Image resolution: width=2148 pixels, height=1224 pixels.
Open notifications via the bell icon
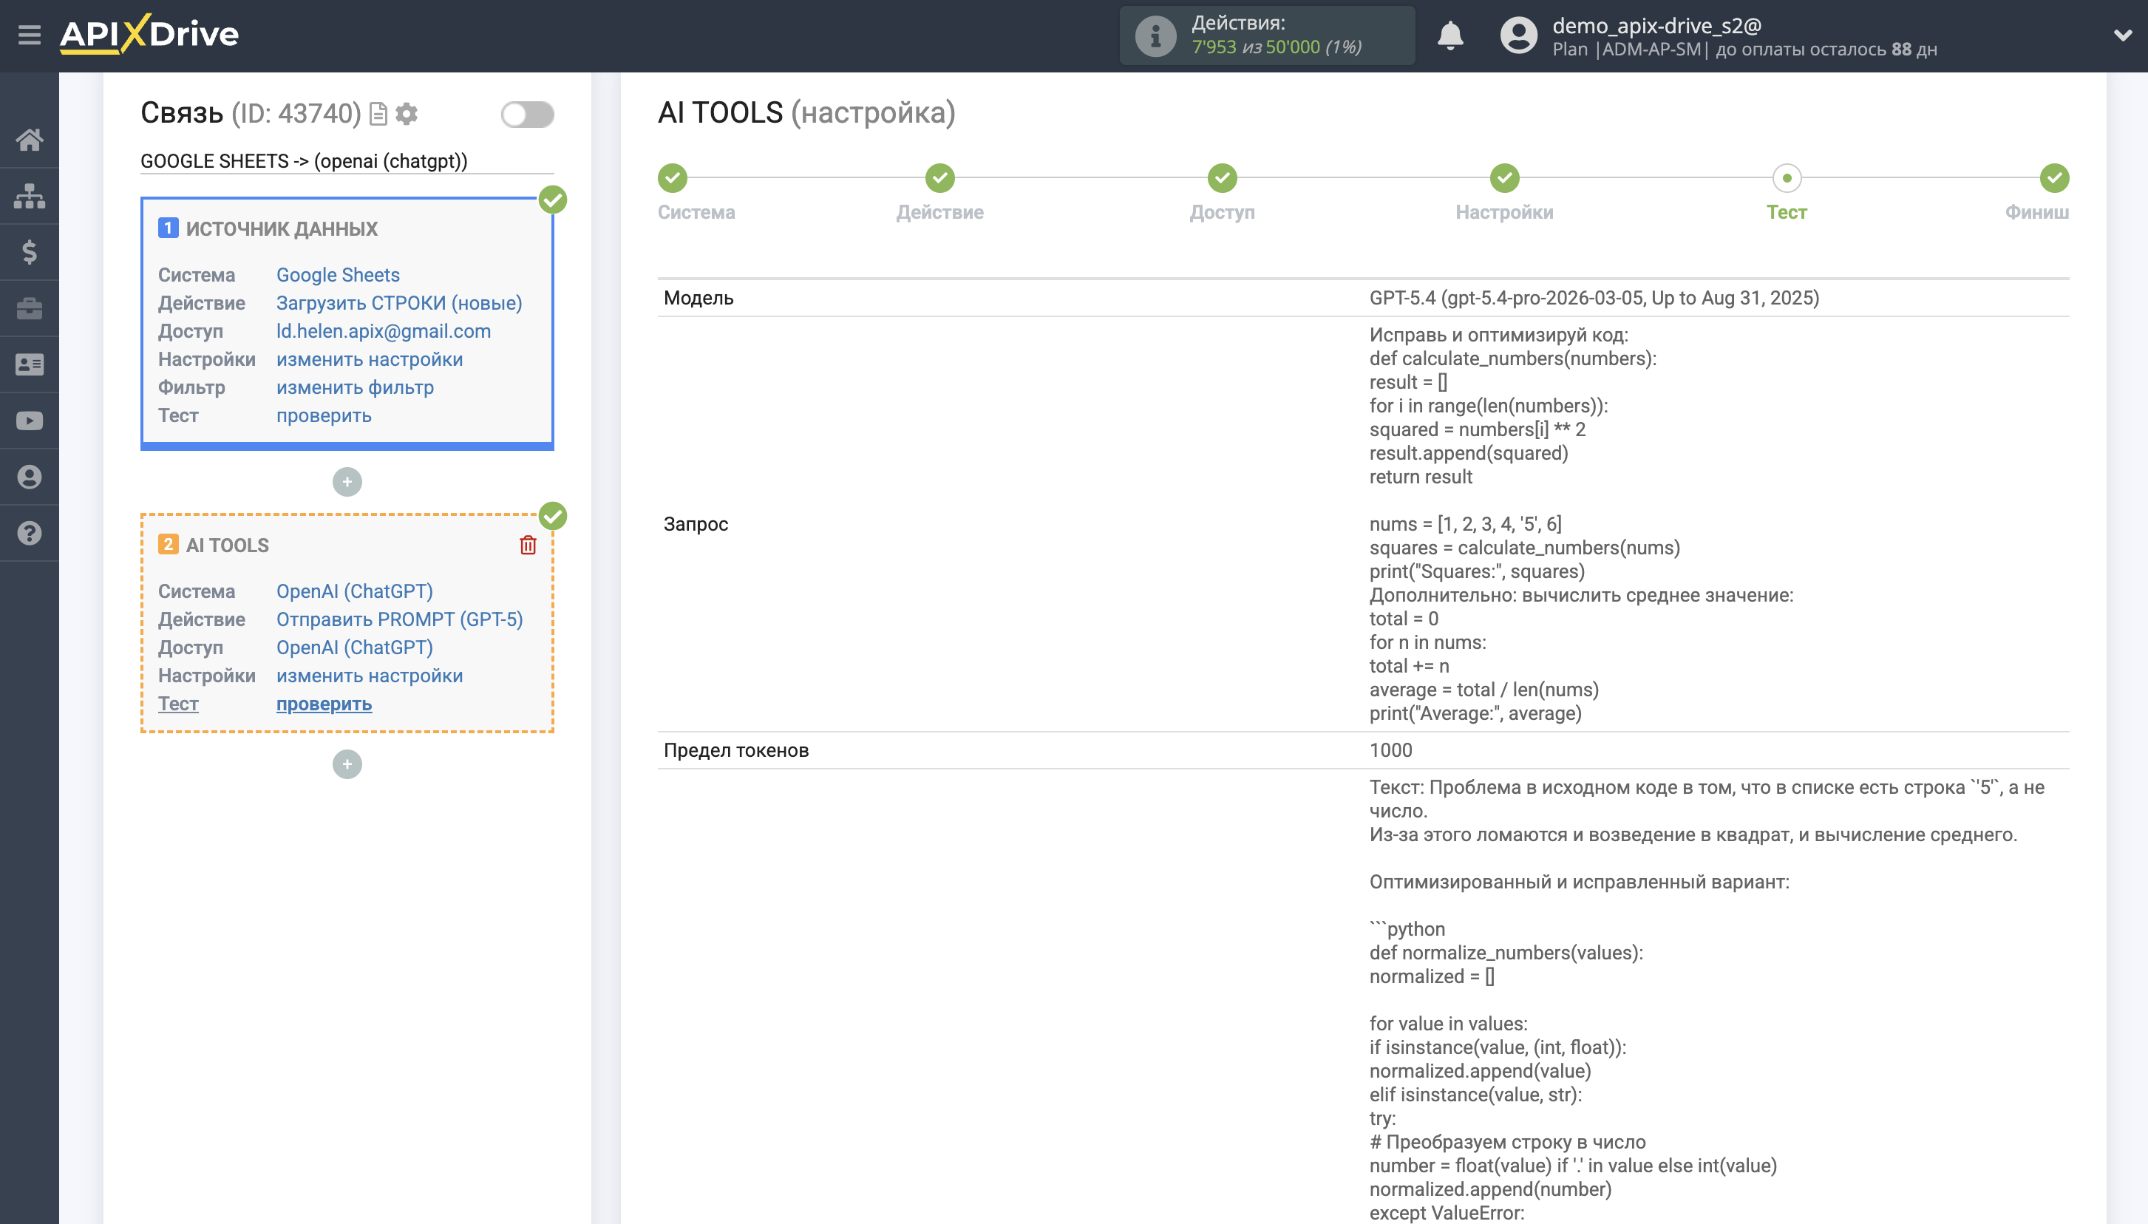coord(1452,35)
